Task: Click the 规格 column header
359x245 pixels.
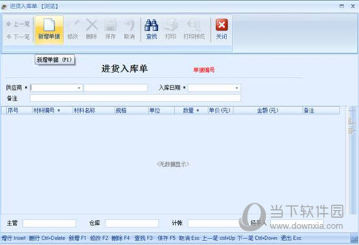Action: point(131,111)
